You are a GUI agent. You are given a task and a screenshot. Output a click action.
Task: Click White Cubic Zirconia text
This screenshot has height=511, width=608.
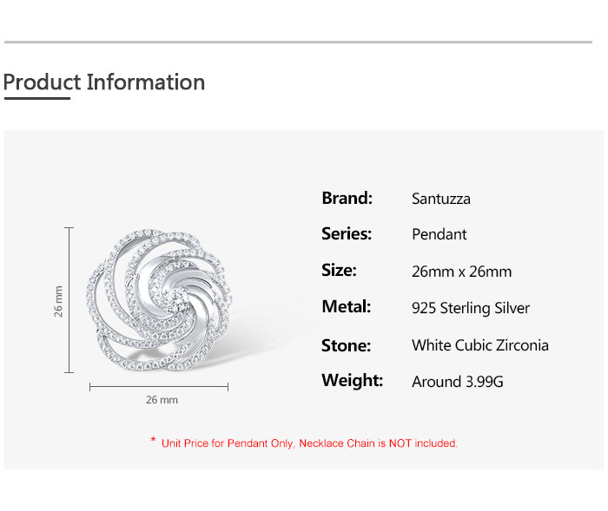(x=480, y=345)
